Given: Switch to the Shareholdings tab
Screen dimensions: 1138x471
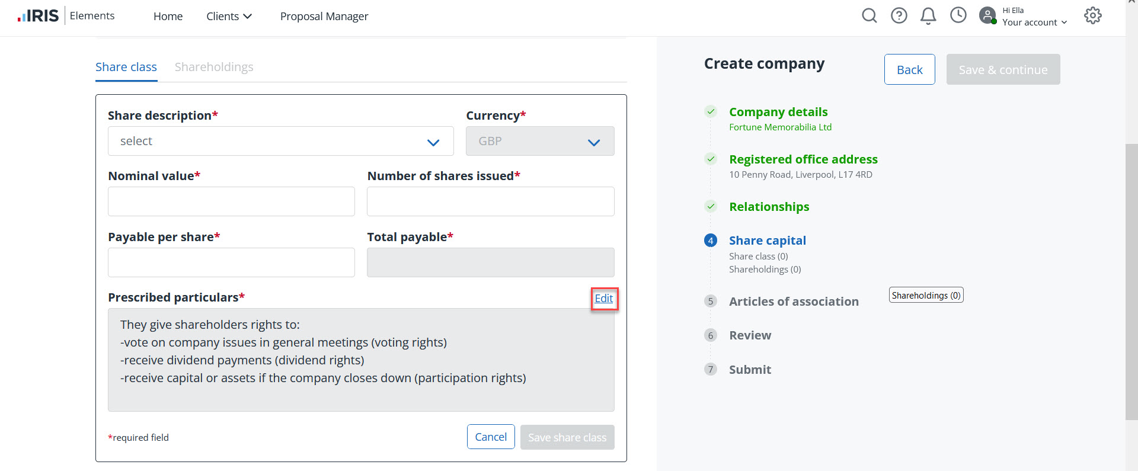Looking at the screenshot, I should click(214, 67).
